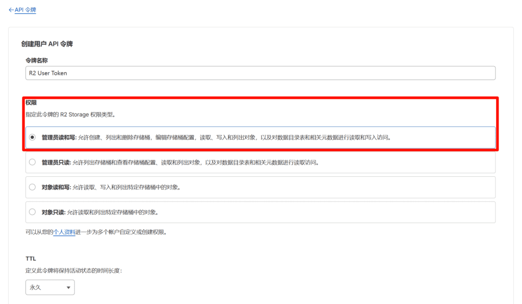Viewport: 522px width, 304px height.
Task: Select the 管理员只读 radio button
Action: pos(33,162)
